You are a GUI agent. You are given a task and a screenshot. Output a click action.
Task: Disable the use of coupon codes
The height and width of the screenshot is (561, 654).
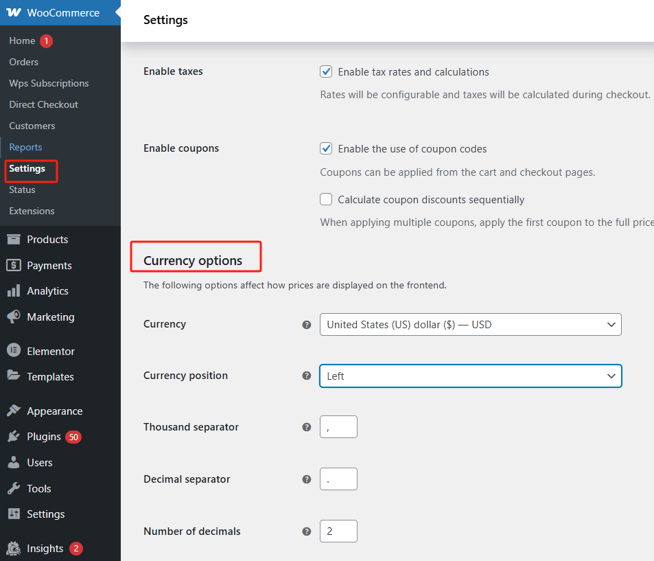coord(325,148)
